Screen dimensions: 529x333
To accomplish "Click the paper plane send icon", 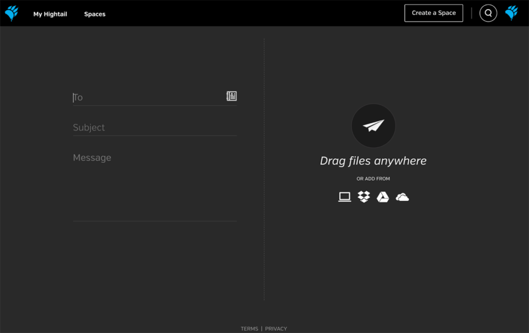I will (373, 125).
